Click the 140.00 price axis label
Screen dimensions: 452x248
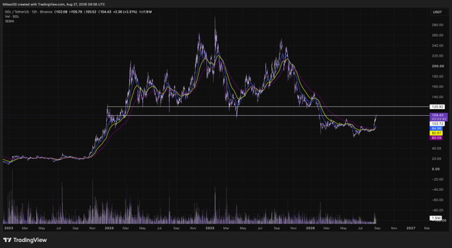[437, 97]
